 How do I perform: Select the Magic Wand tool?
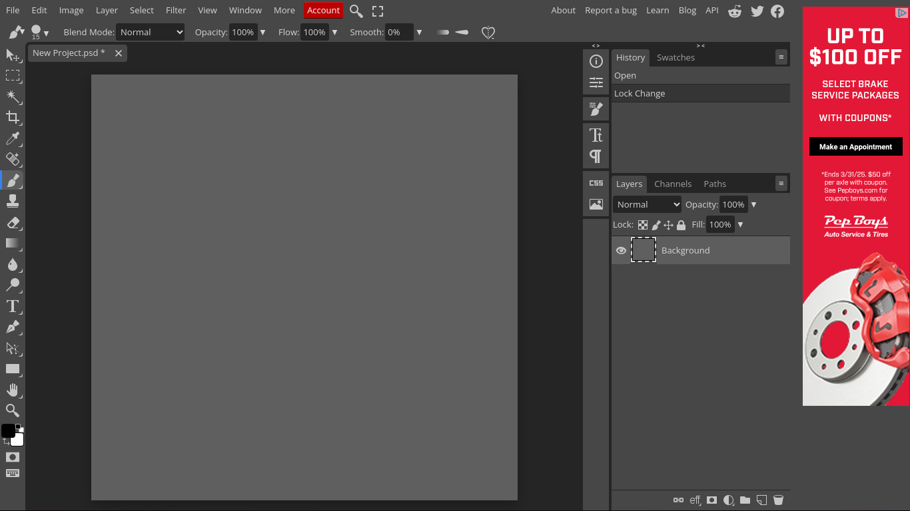click(x=13, y=96)
